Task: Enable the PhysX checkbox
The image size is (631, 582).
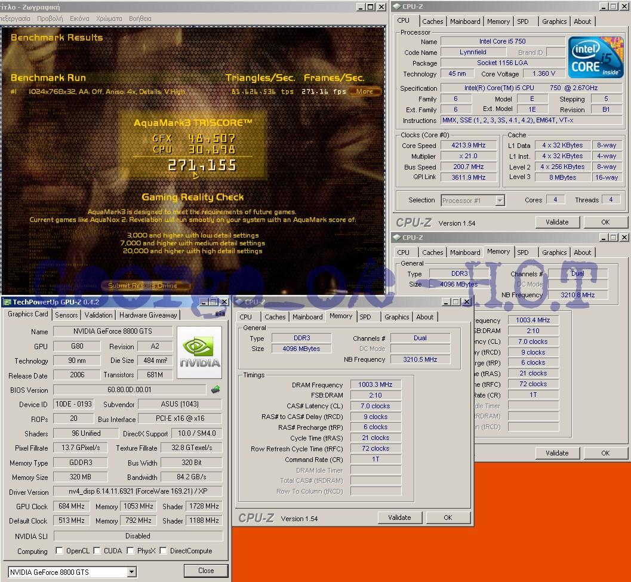Action: pyautogui.click(x=130, y=550)
